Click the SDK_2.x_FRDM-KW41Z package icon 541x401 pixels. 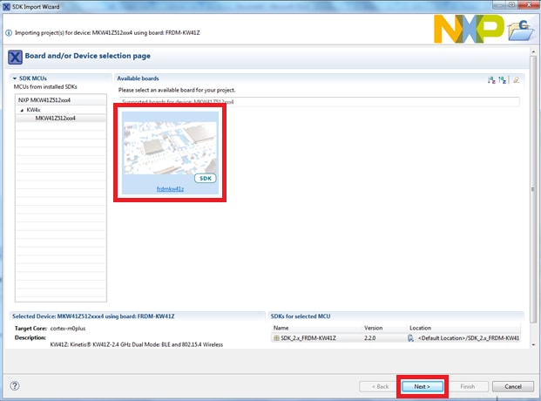point(277,337)
